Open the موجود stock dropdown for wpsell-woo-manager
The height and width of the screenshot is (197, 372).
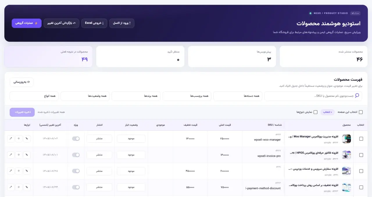coord(131,139)
